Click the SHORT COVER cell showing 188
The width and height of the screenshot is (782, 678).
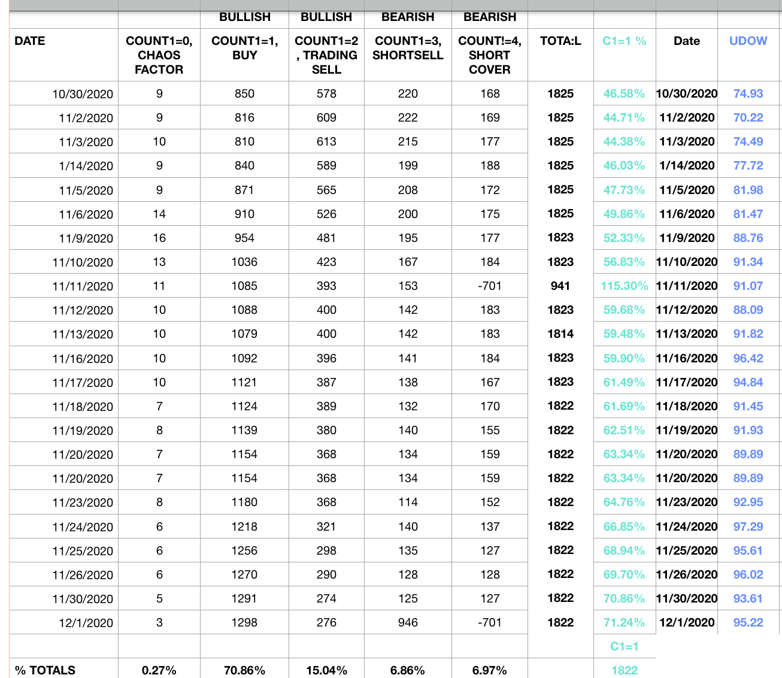(490, 165)
